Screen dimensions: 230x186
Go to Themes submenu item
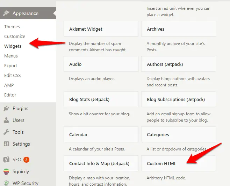(x=12, y=26)
